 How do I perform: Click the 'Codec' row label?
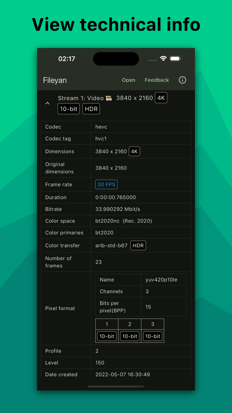coord(53,127)
